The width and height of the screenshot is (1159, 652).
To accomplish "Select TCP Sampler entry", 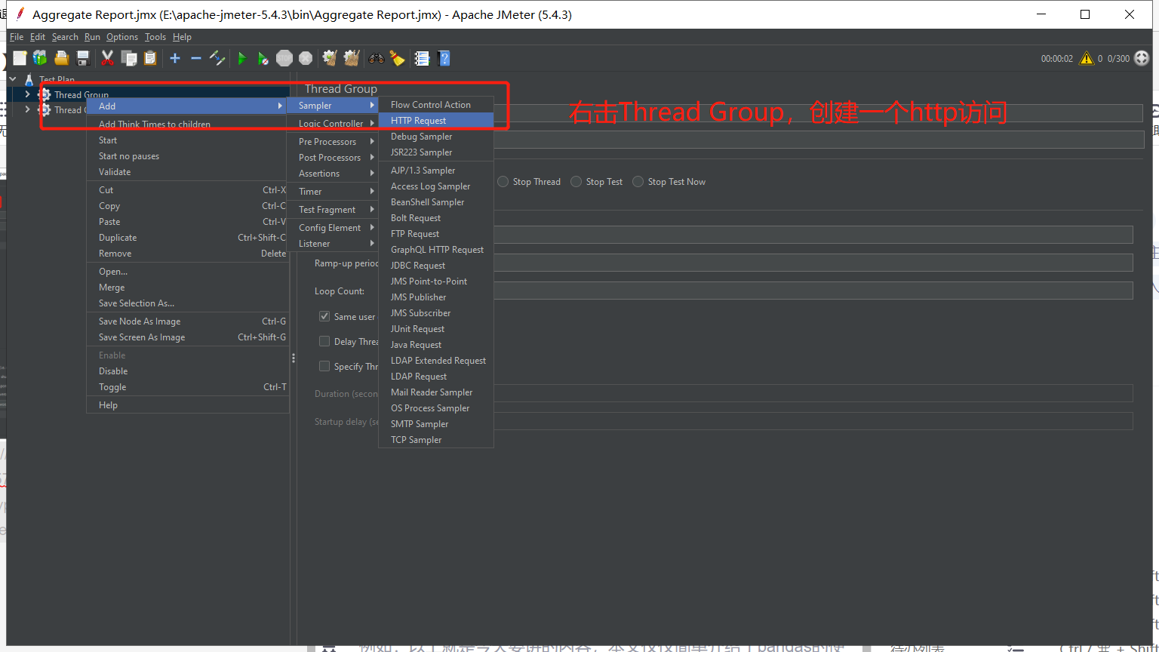I will click(x=436, y=440).
